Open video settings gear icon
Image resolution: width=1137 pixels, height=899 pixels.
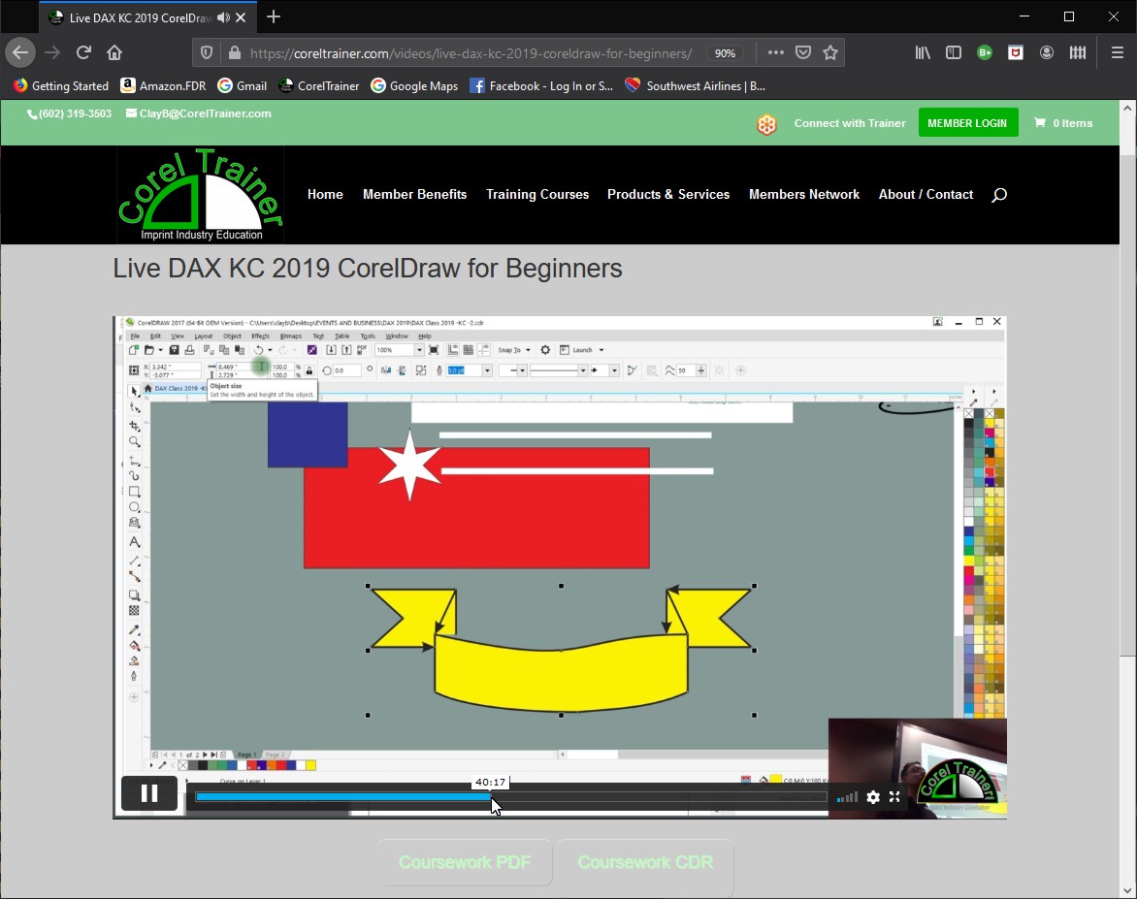tap(873, 797)
